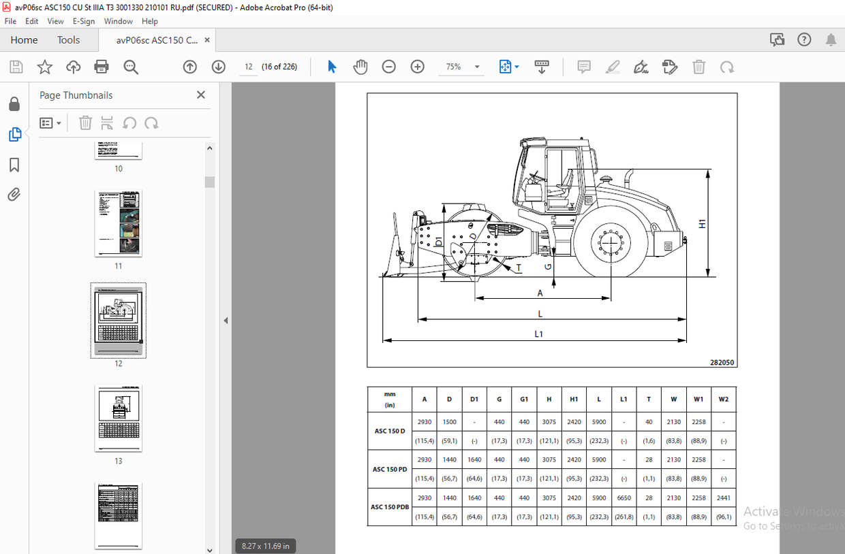The height and width of the screenshot is (554, 845).
Task: Toggle the Measuring tool
Action: click(x=541, y=67)
